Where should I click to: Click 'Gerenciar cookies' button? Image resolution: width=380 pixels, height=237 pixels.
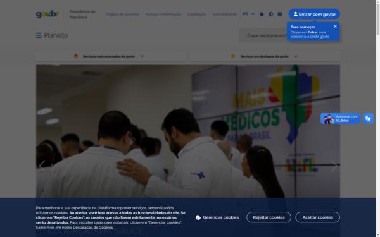[217, 217]
